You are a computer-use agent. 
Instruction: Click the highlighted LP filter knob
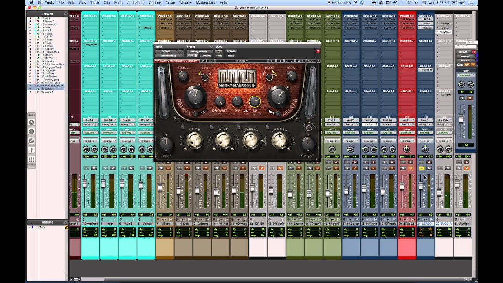pos(255,102)
